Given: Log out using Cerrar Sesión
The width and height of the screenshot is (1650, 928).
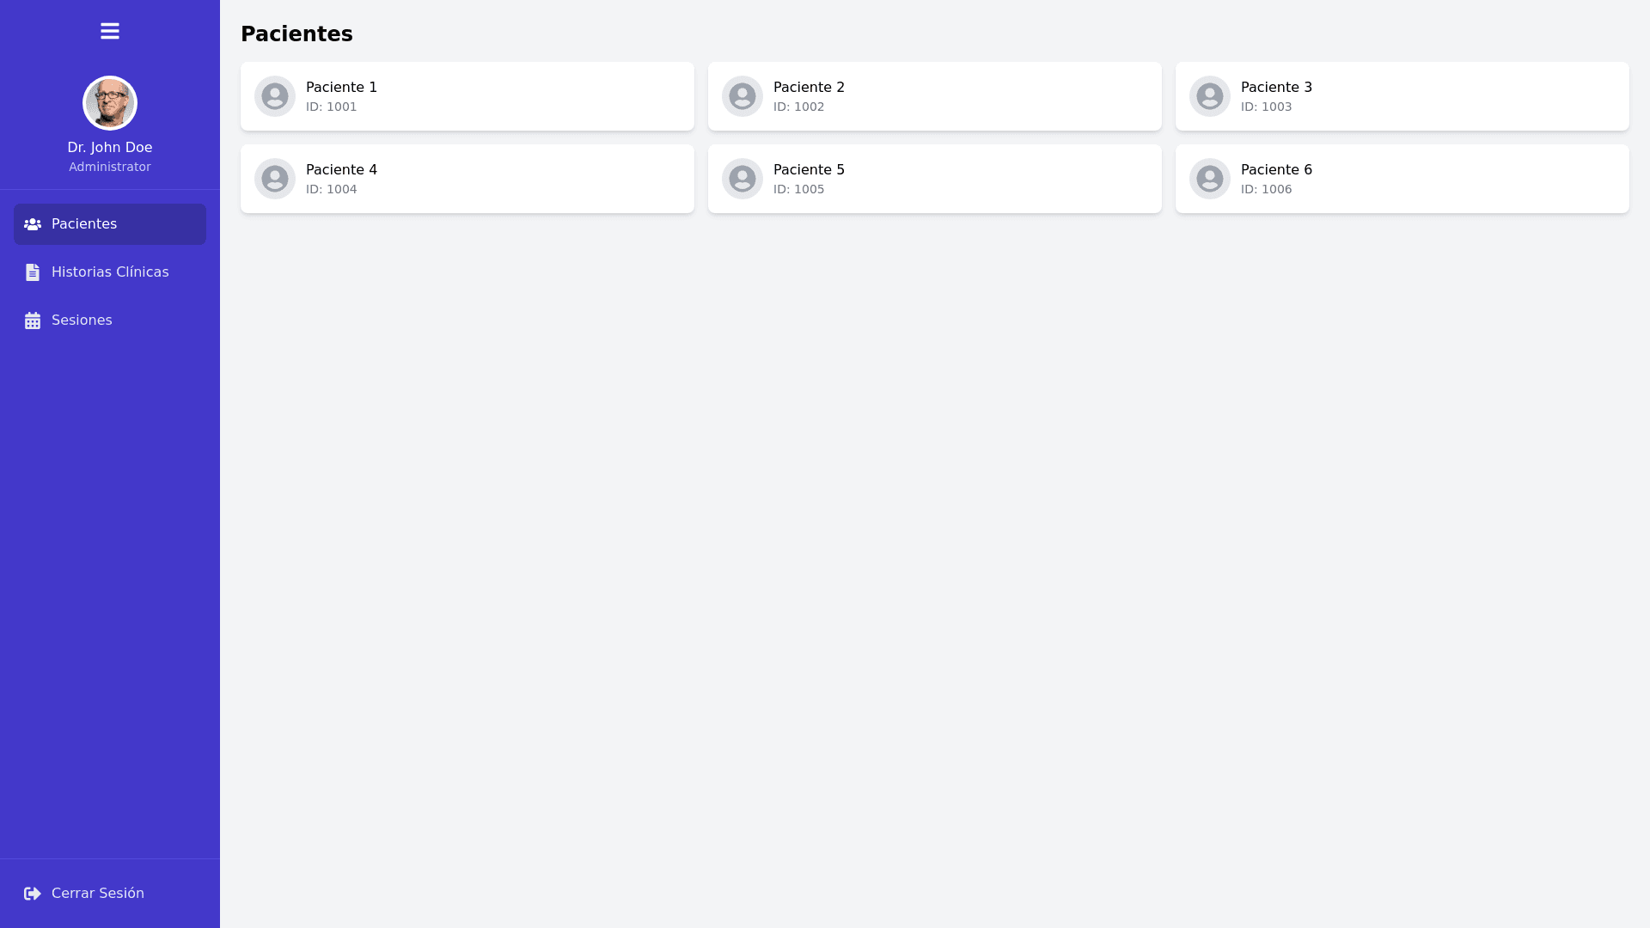Looking at the screenshot, I should [x=98, y=894].
